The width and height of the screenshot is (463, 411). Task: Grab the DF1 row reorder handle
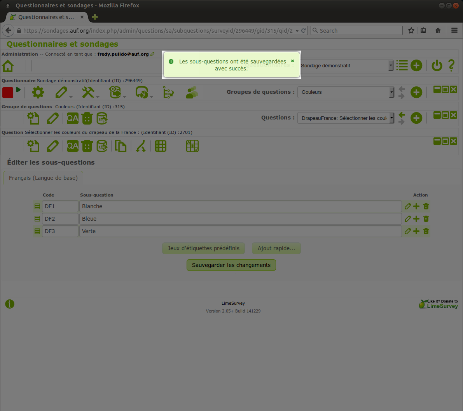coord(37,206)
